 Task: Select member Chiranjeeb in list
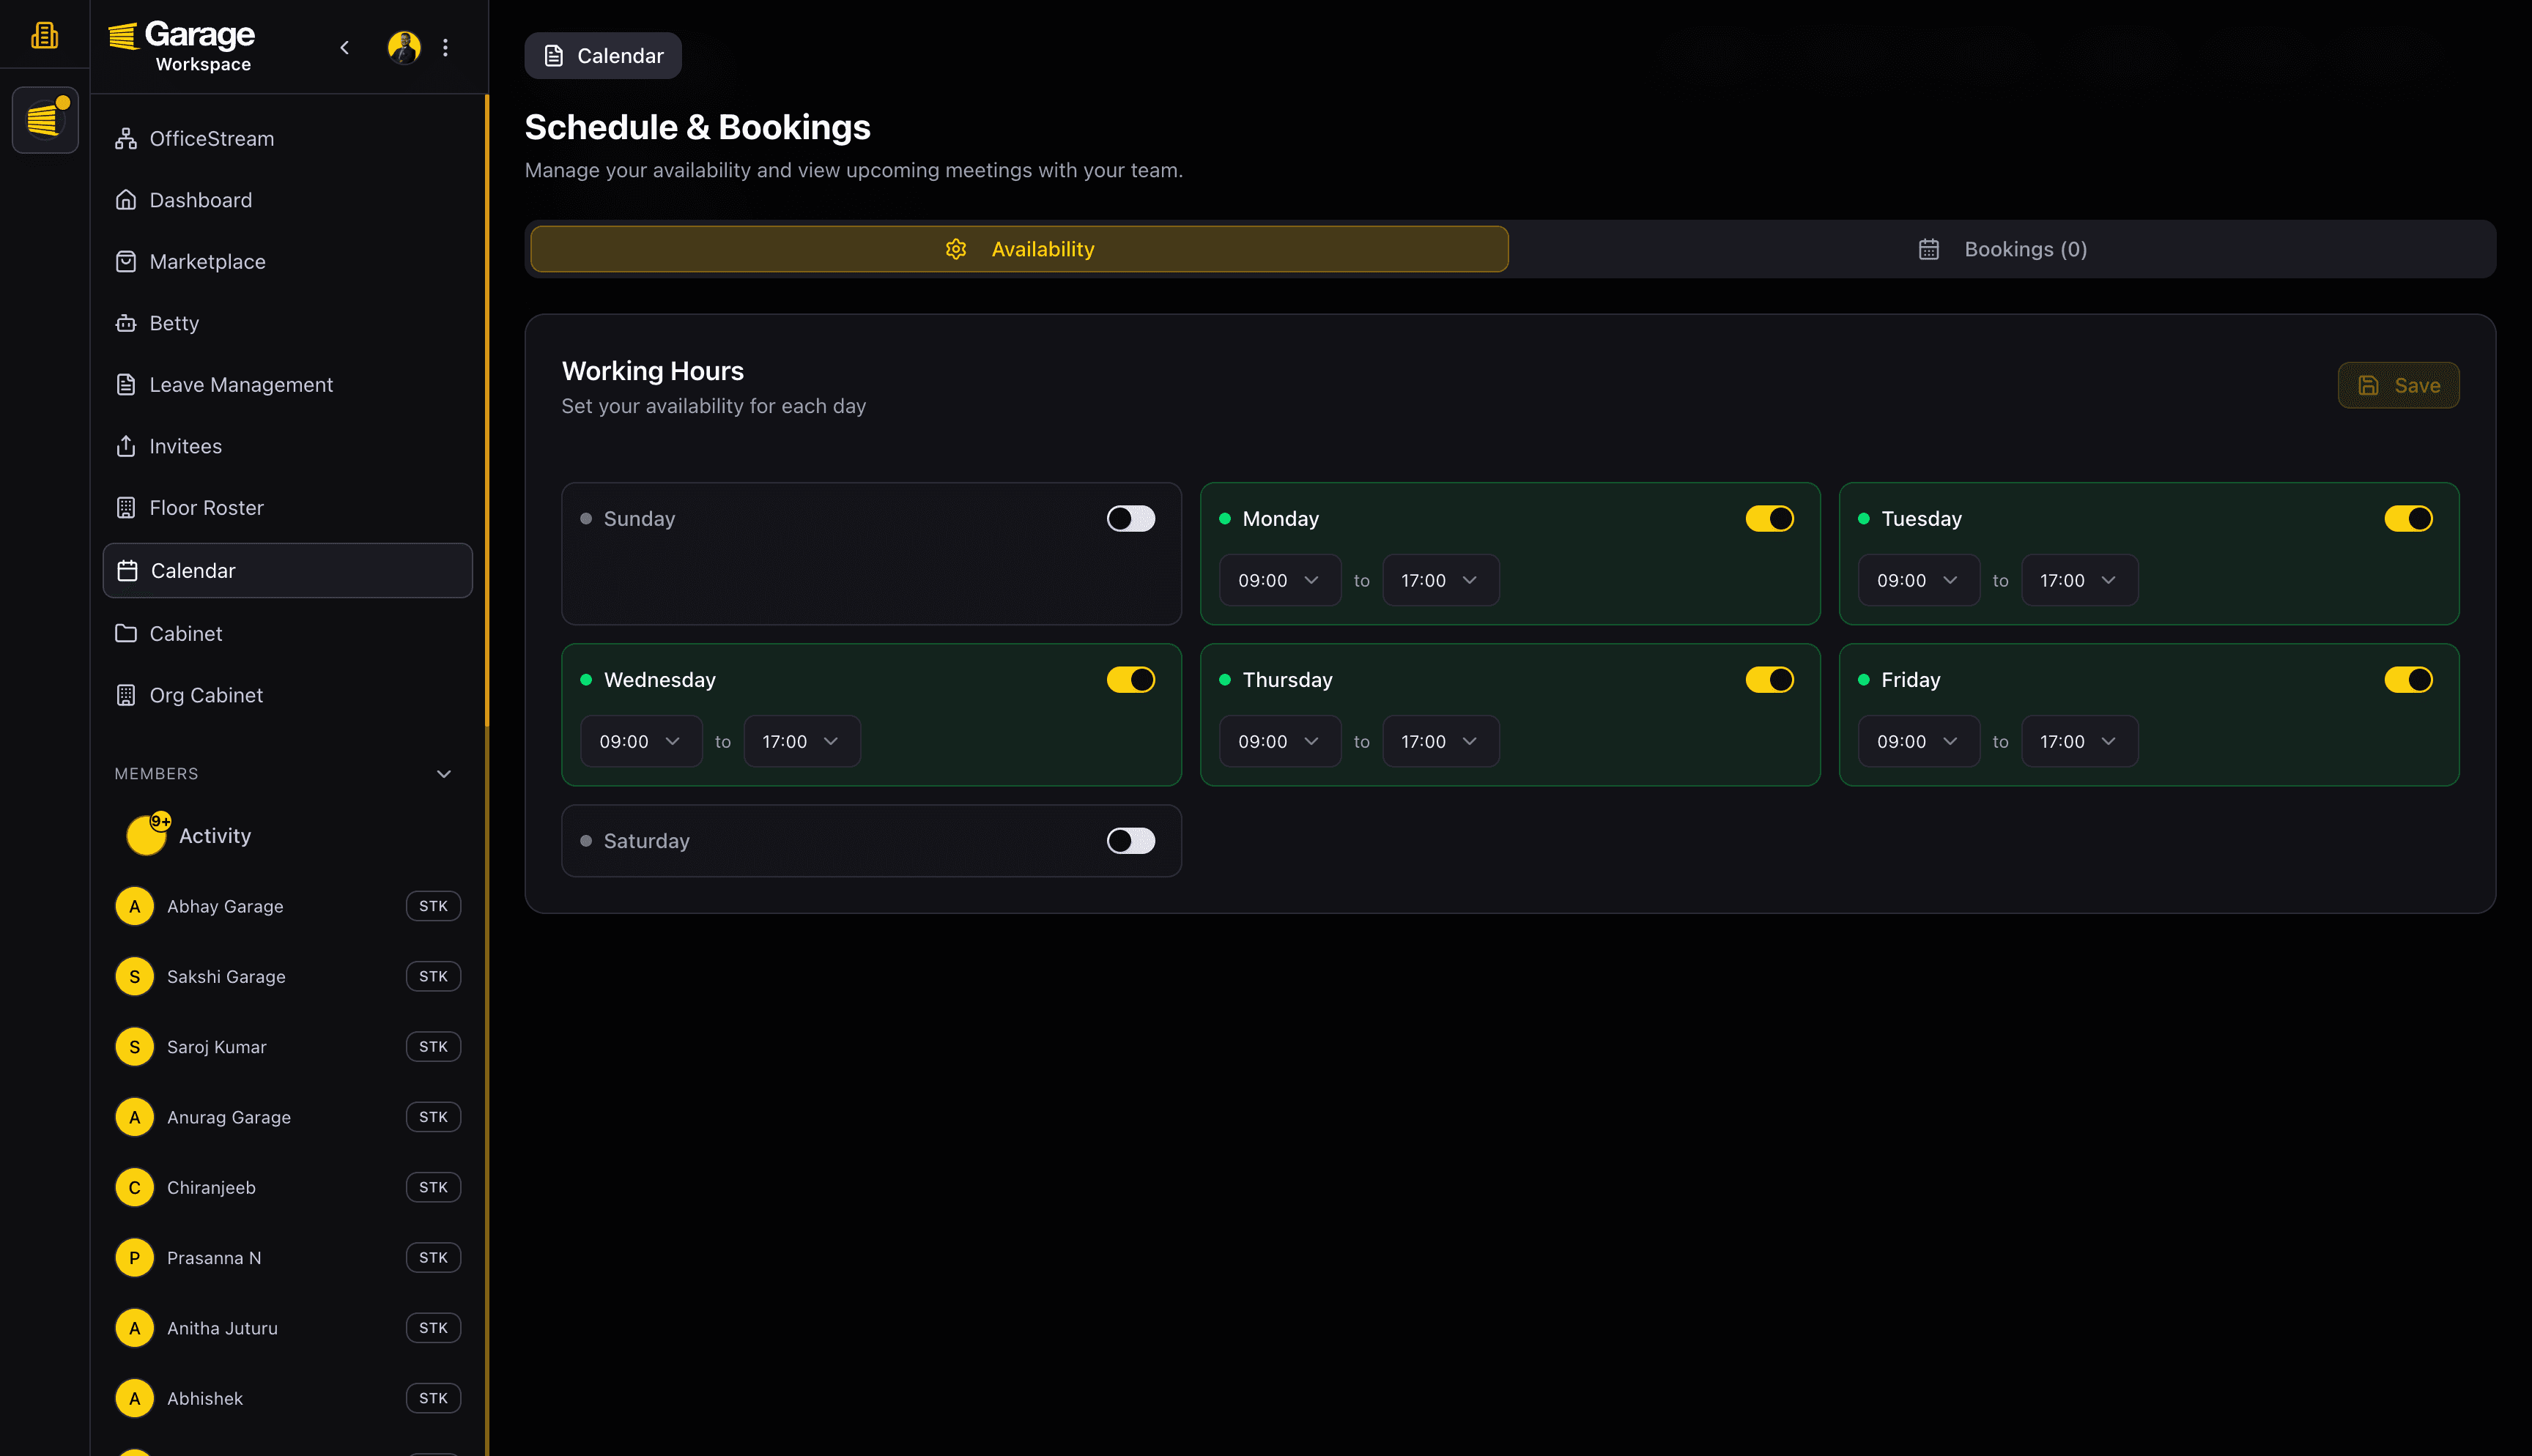[x=211, y=1187]
